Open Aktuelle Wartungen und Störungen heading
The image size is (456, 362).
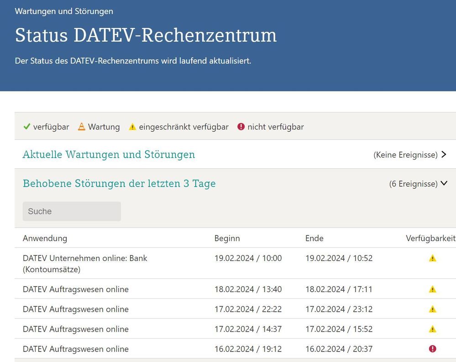pyautogui.click(x=109, y=154)
